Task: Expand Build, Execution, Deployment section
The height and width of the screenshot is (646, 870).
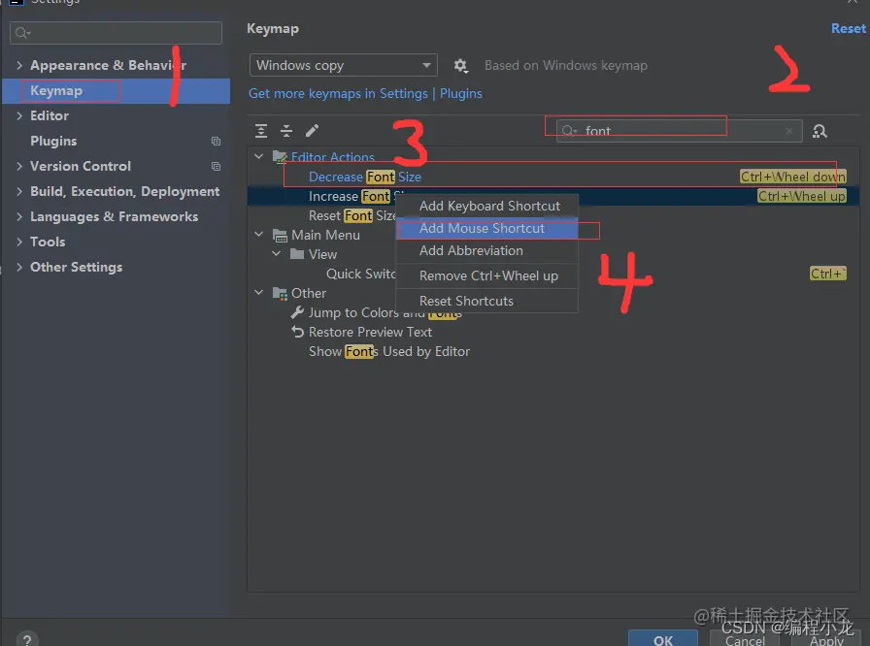Action: click(19, 192)
